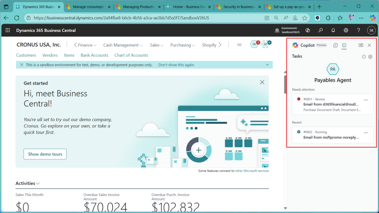Expand the sandbox notification chevron
This screenshot has width=379, height=213.
pyautogui.click(x=267, y=65)
